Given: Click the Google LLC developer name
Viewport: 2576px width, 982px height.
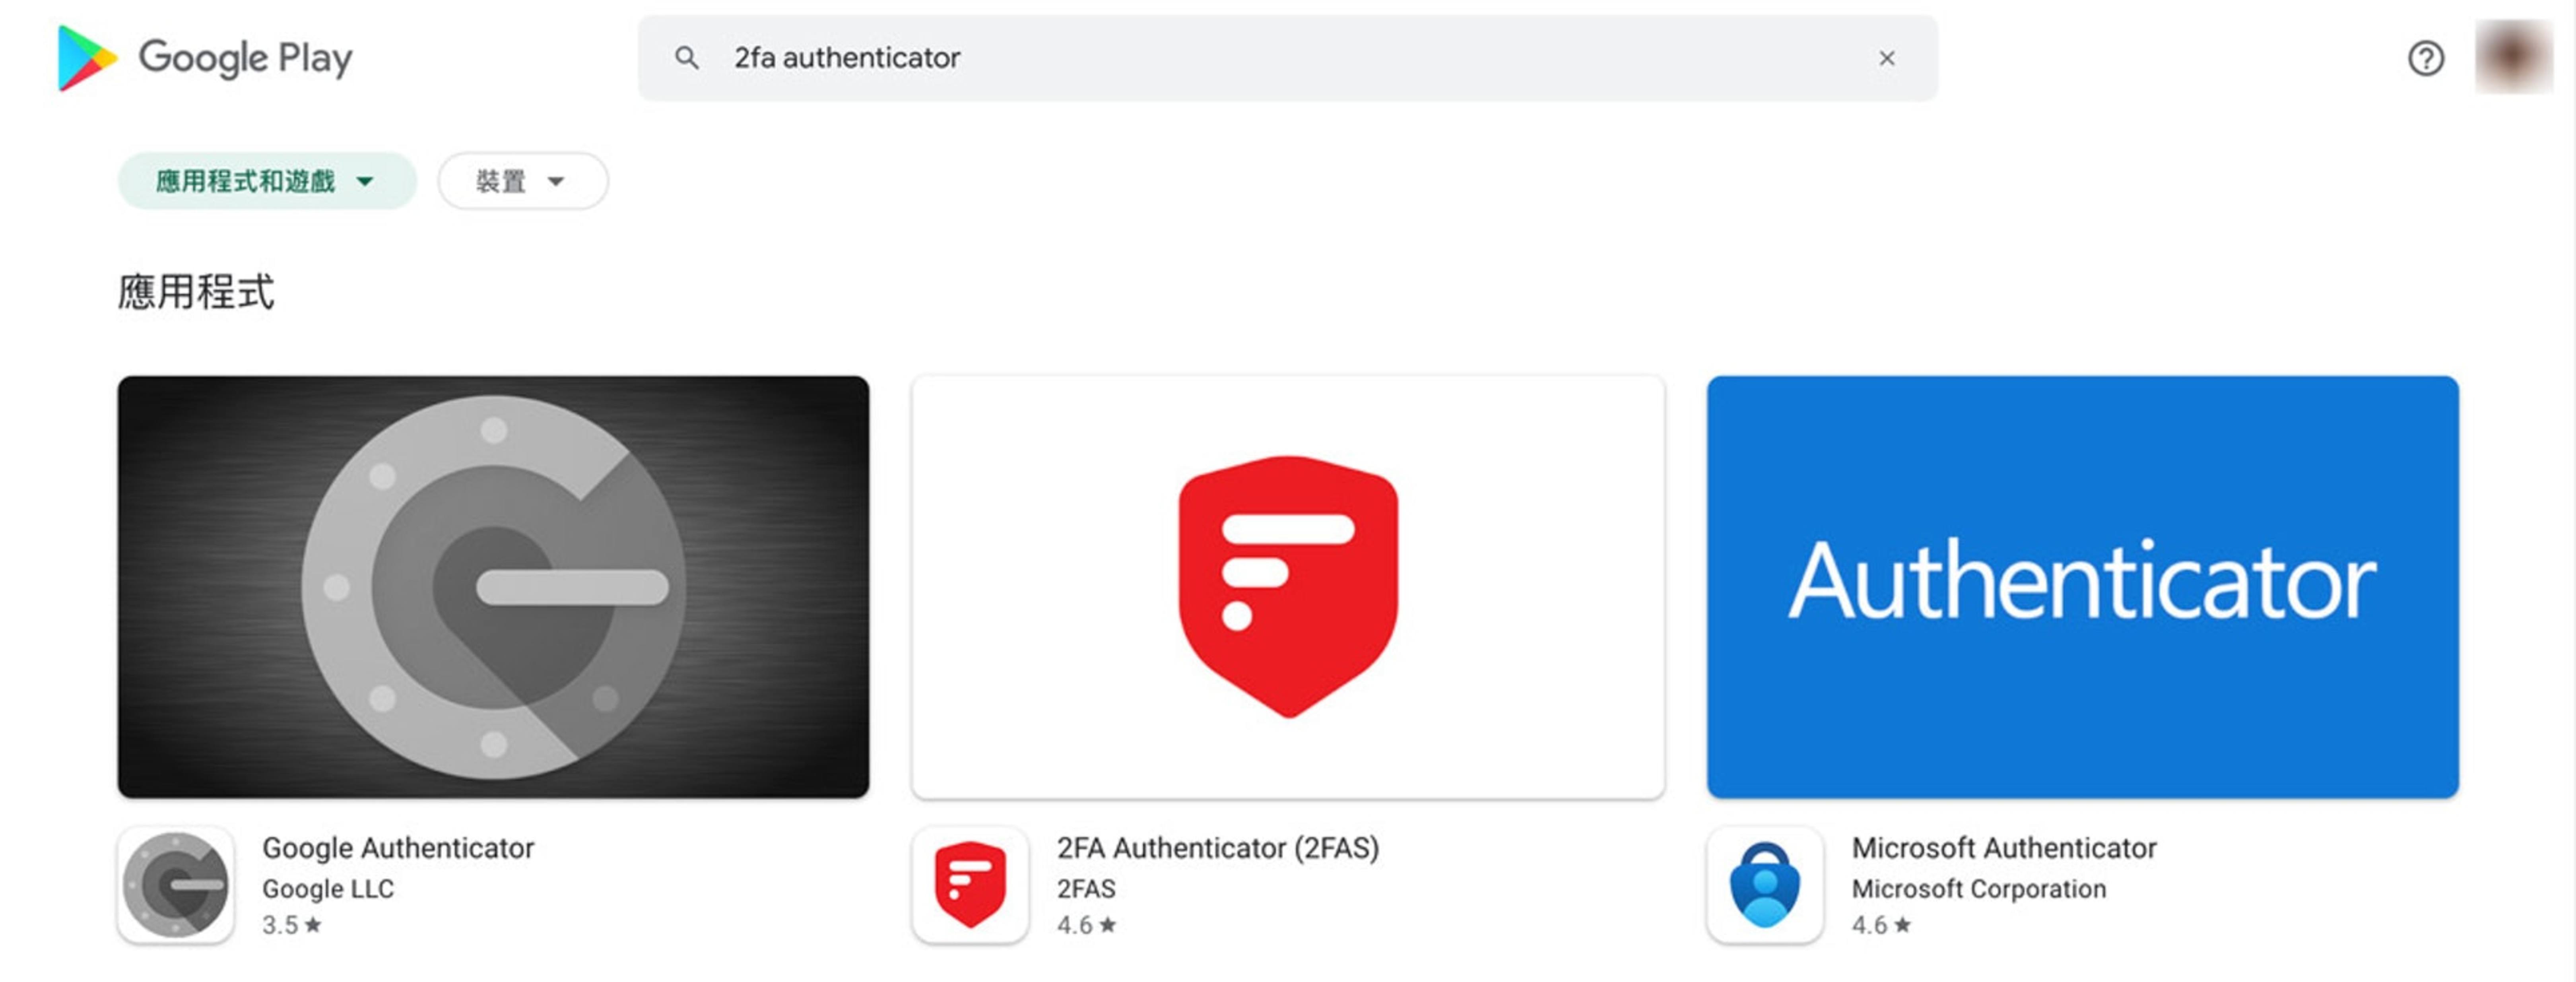Looking at the screenshot, I should [328, 889].
